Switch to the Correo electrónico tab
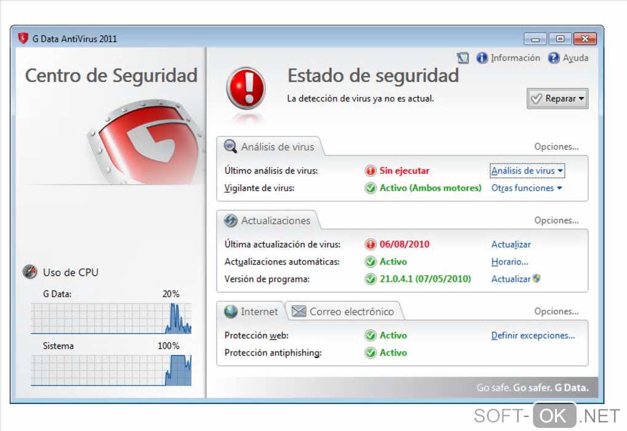The image size is (627, 431). point(344,311)
